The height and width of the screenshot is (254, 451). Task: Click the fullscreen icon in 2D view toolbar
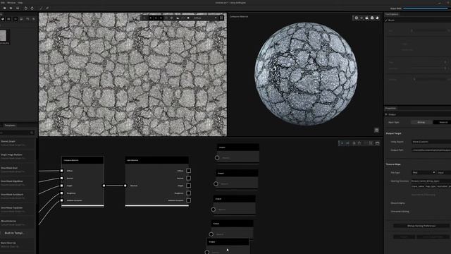pos(221,18)
